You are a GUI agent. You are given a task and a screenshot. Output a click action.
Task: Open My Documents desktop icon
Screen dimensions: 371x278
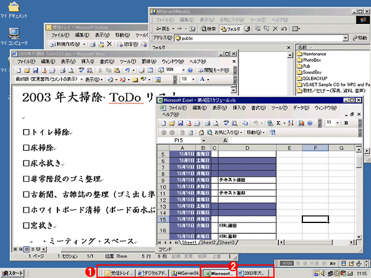click(14, 10)
